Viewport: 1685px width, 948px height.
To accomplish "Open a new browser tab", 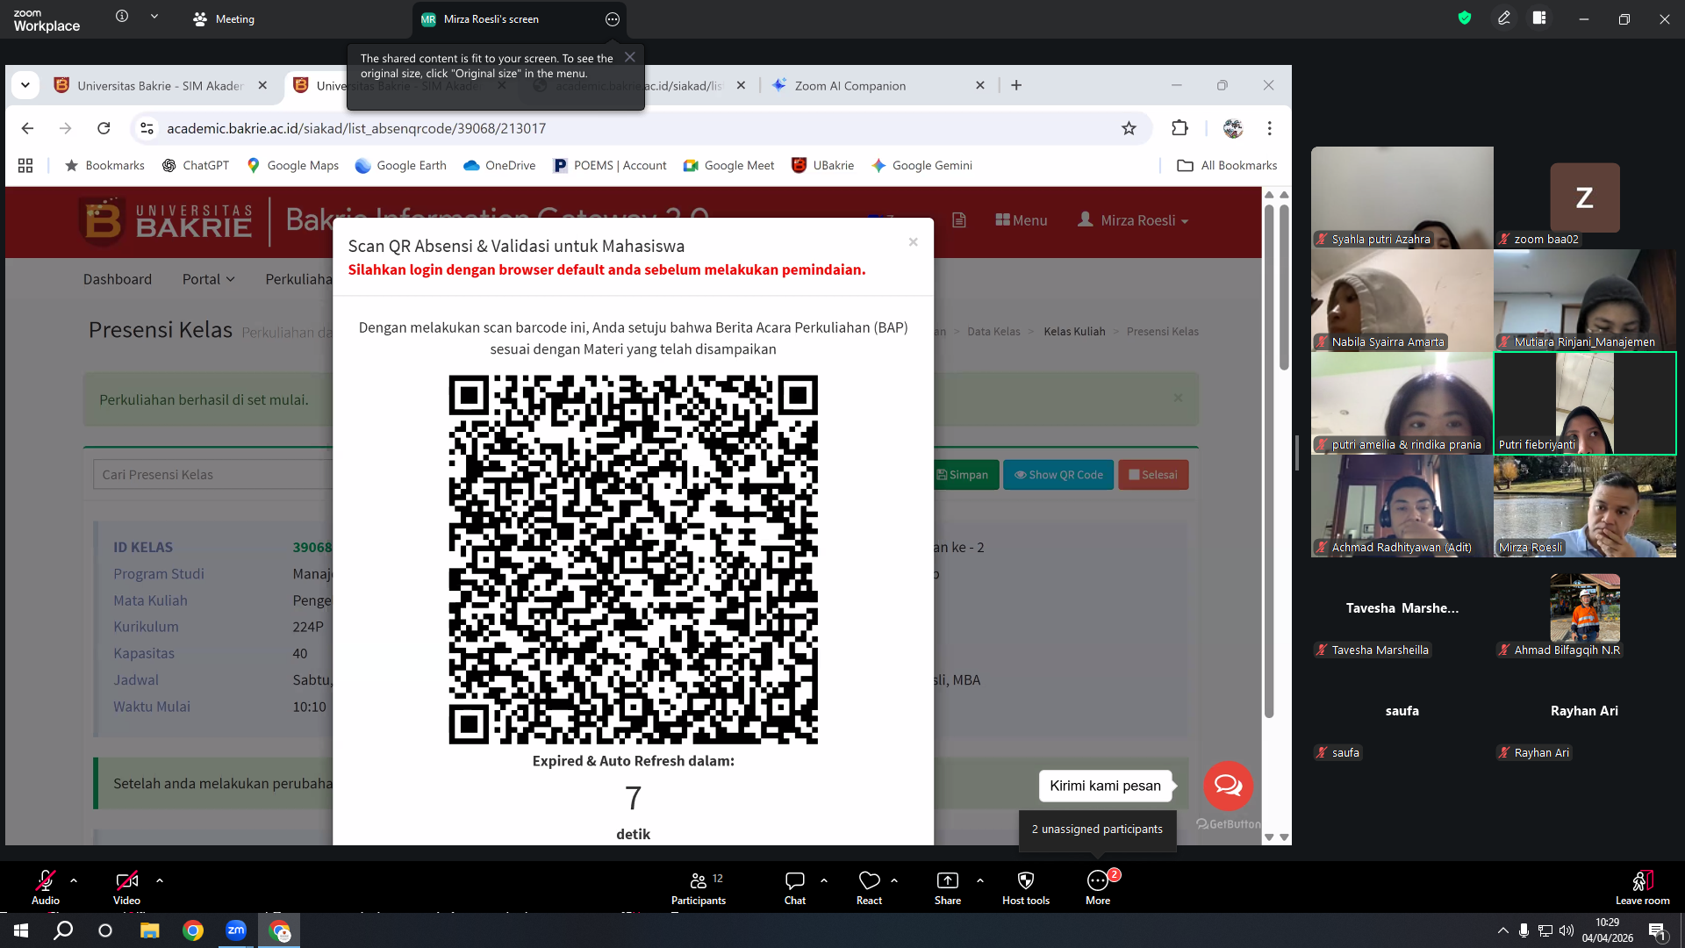I will coord(1016,85).
